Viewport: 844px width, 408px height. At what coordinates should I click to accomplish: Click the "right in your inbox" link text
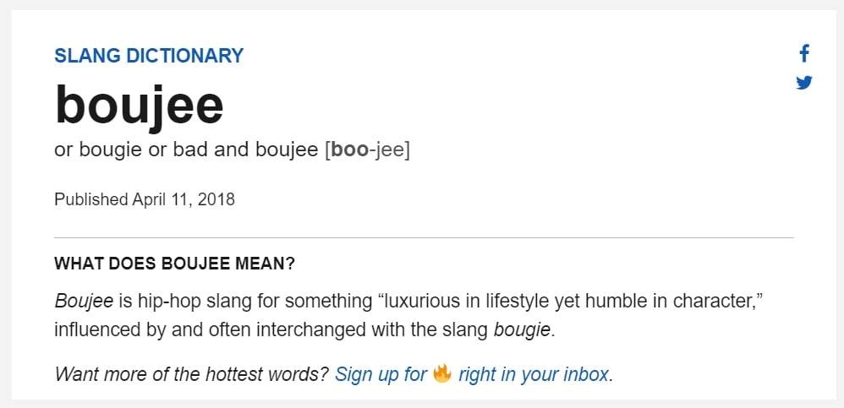533,374
